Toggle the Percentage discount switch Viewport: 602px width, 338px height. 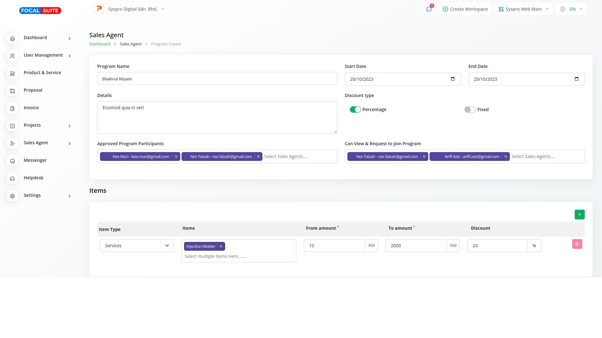[355, 110]
